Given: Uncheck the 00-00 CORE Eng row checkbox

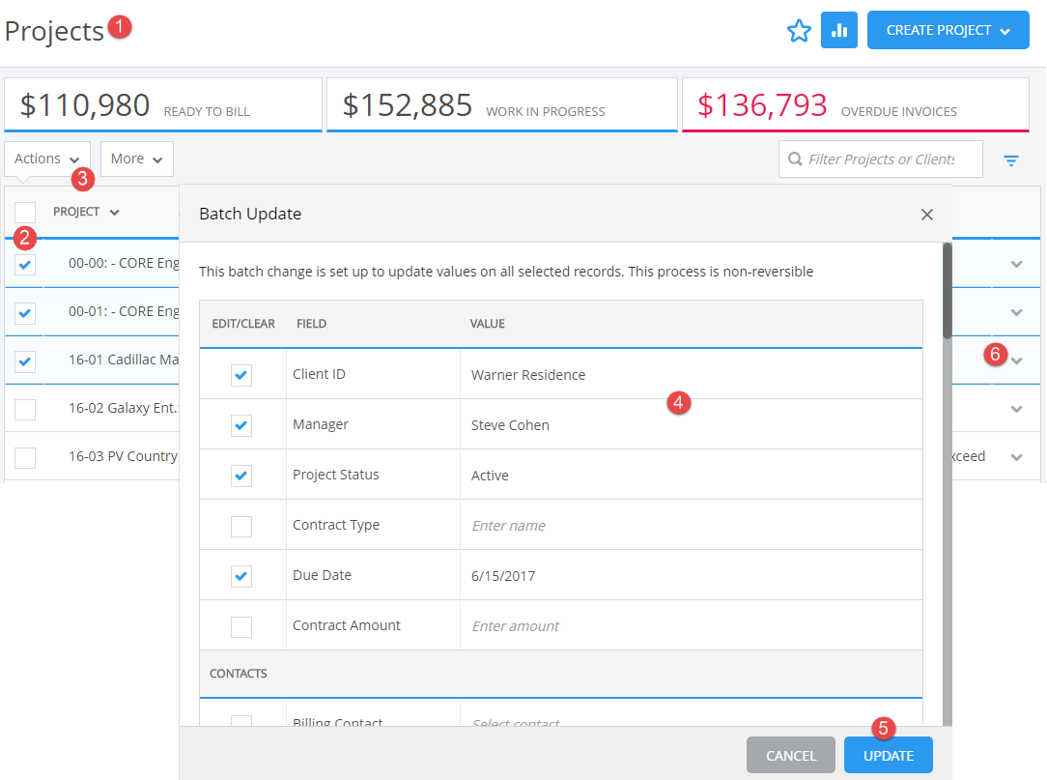Looking at the screenshot, I should point(24,263).
